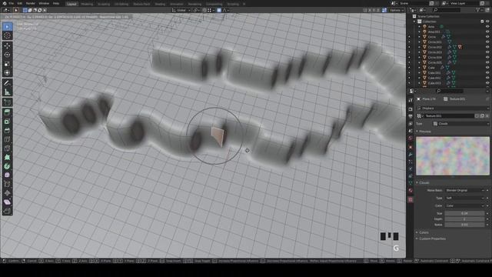492x277 pixels.
Task: Open the Modifiers wrench properties tab
Action: tap(411, 154)
